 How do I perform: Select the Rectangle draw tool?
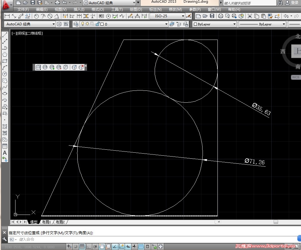(x=5, y=61)
